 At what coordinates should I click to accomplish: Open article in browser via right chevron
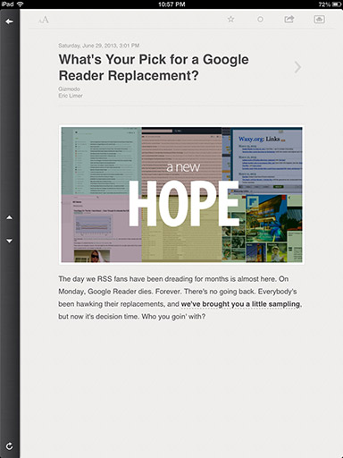[x=297, y=67]
